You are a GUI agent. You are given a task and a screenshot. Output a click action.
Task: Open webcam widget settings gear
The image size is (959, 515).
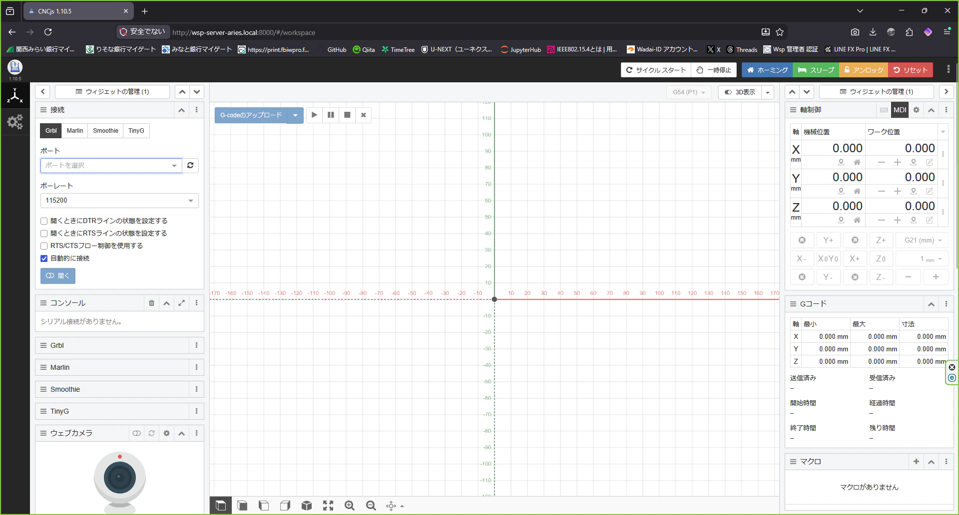[x=167, y=433]
